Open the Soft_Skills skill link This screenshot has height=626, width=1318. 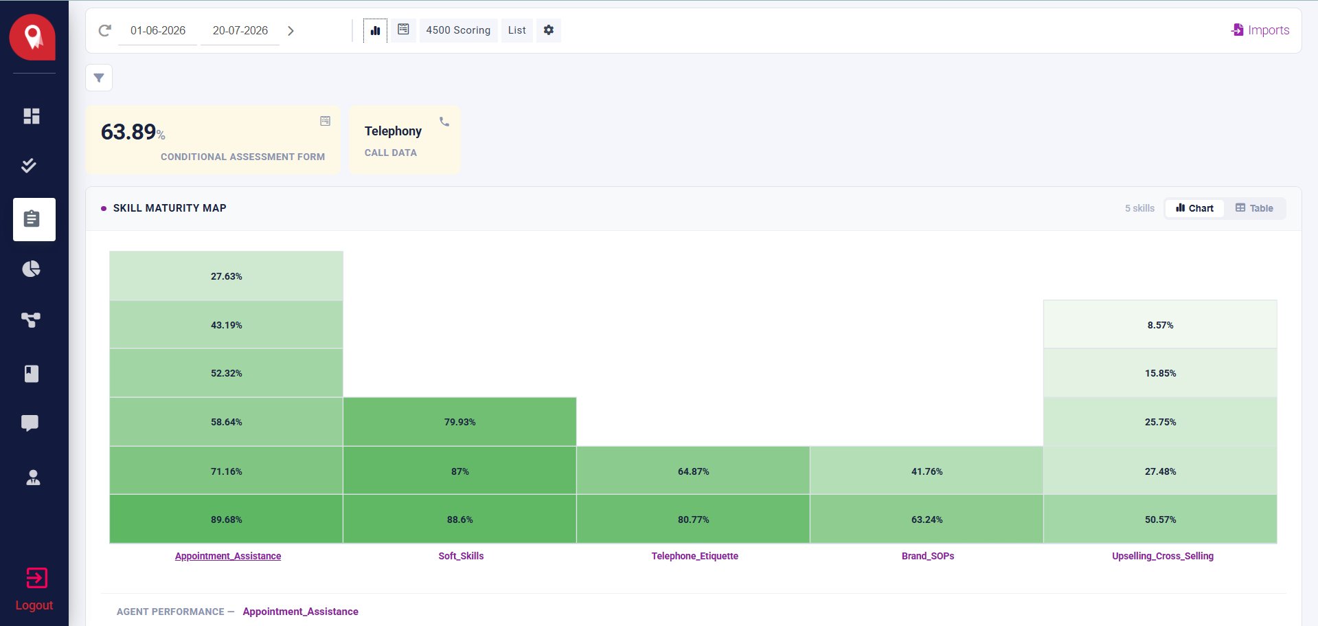click(461, 556)
